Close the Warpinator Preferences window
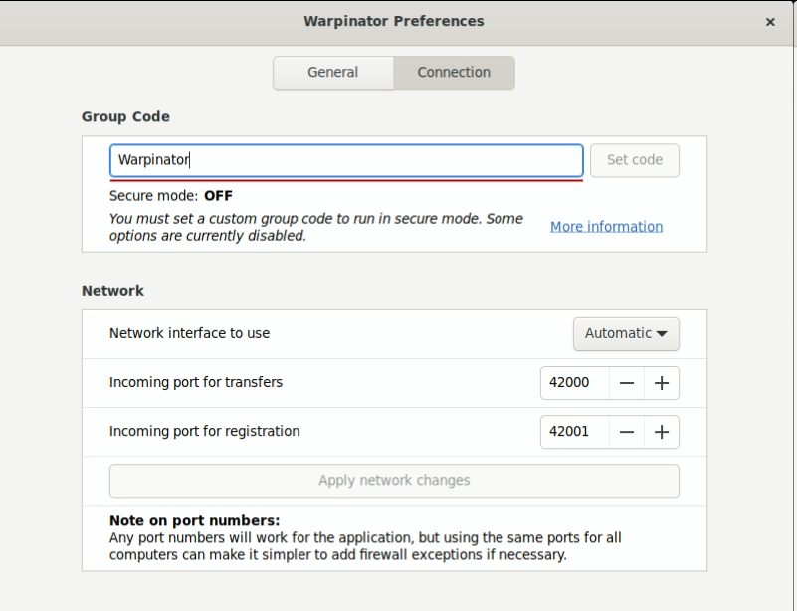This screenshot has height=611, width=797. click(770, 21)
